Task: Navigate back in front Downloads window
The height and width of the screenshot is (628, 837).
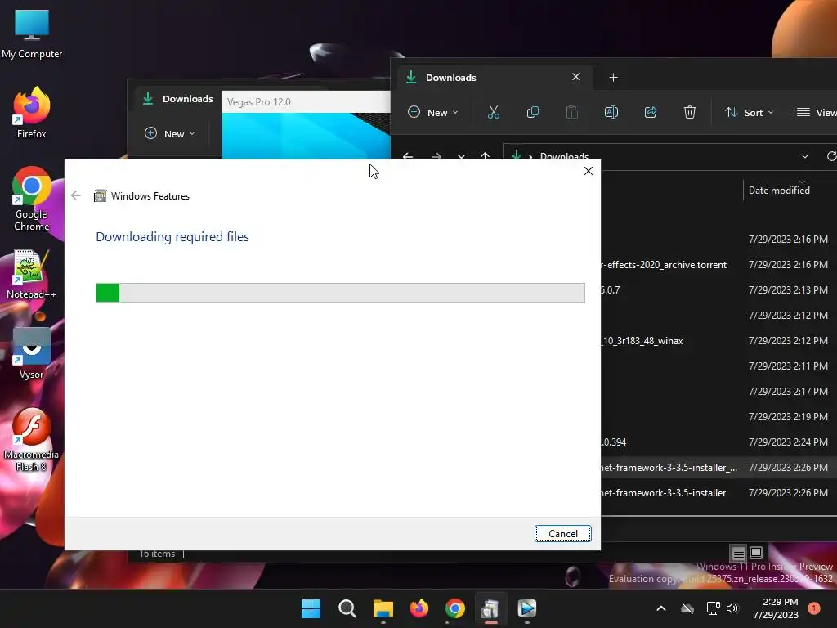Action: pos(408,156)
